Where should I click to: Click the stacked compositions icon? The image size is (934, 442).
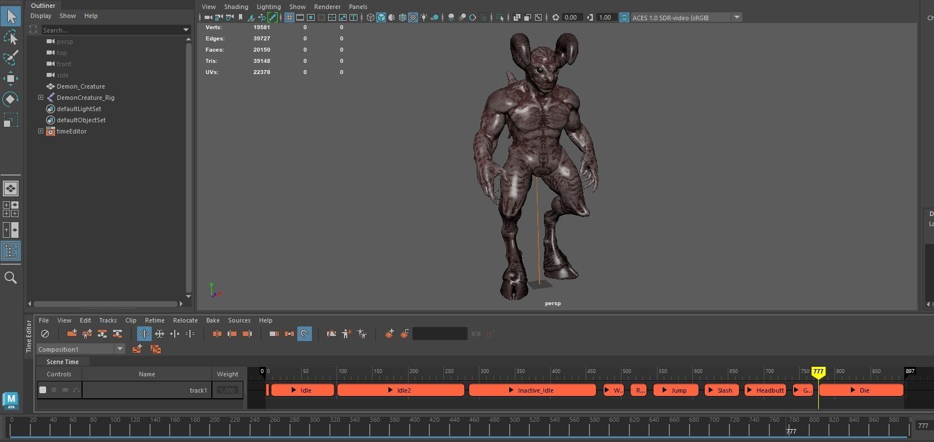click(156, 349)
